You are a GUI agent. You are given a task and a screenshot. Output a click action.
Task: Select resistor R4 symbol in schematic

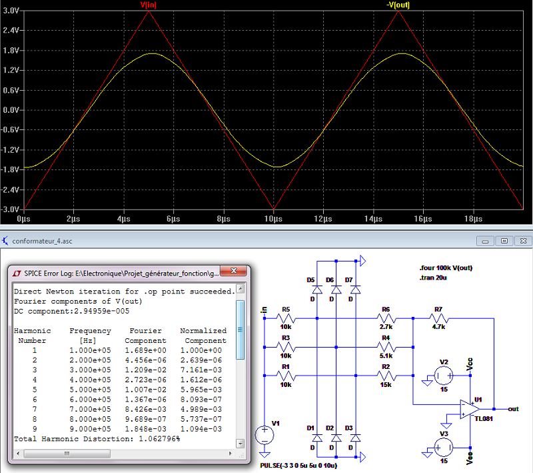tap(386, 347)
